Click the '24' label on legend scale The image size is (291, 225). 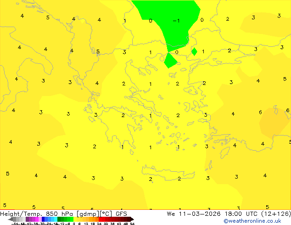click(x=99, y=224)
